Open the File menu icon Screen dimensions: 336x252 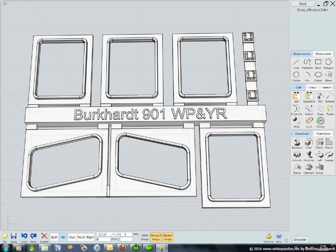point(4,237)
